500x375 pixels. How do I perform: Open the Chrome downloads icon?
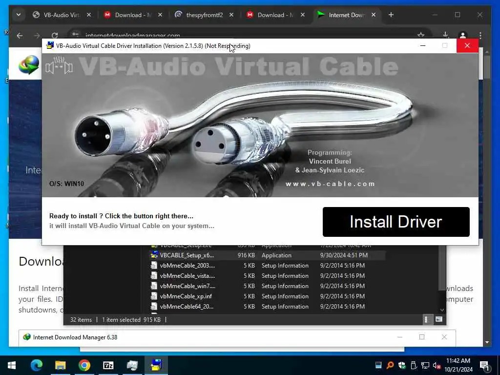pyautogui.click(x=445, y=35)
